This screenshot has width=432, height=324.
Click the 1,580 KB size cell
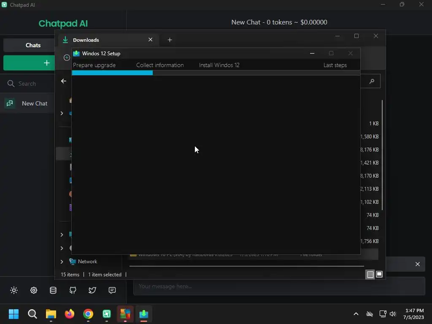click(x=370, y=137)
